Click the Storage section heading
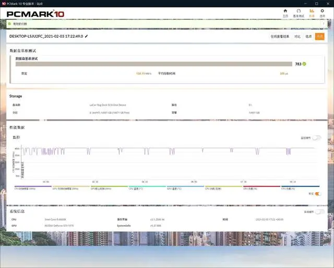Image resolution: width=334 pixels, height=268 pixels. [16, 96]
